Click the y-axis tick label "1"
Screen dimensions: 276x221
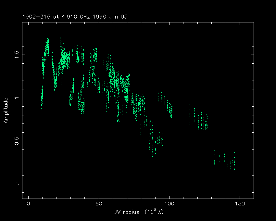point(17,97)
